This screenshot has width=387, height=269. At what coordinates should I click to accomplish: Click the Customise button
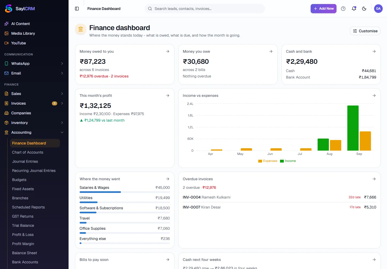(365, 31)
